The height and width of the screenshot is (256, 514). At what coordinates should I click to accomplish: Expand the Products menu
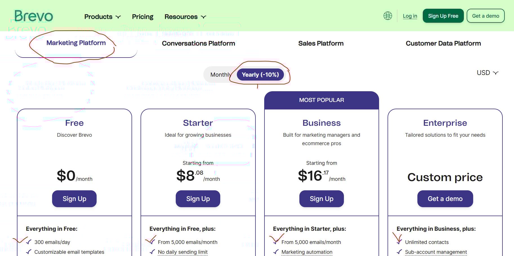pyautogui.click(x=103, y=17)
